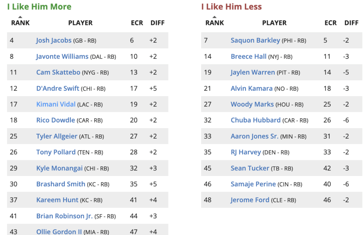Click the Breece Hall link
364x235 pixels.
248,57
